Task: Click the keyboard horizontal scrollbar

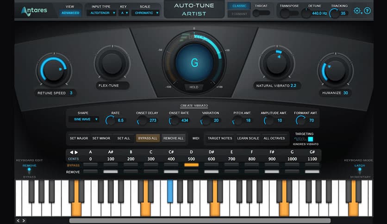Action: pyautogui.click(x=200, y=221)
